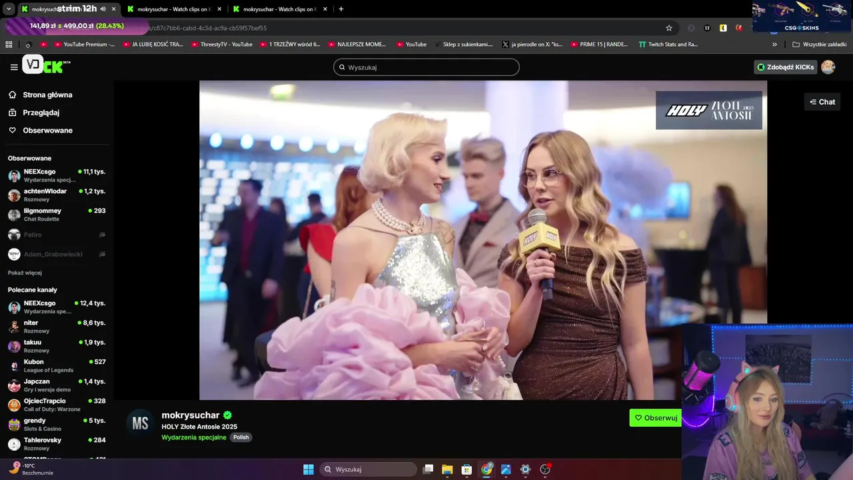Click the HOLY Złote Antosie video player
Image resolution: width=853 pixels, height=480 pixels.
coord(483,240)
